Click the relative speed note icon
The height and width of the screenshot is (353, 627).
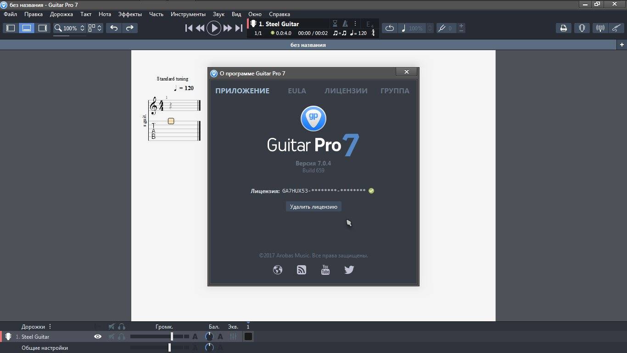tap(403, 28)
